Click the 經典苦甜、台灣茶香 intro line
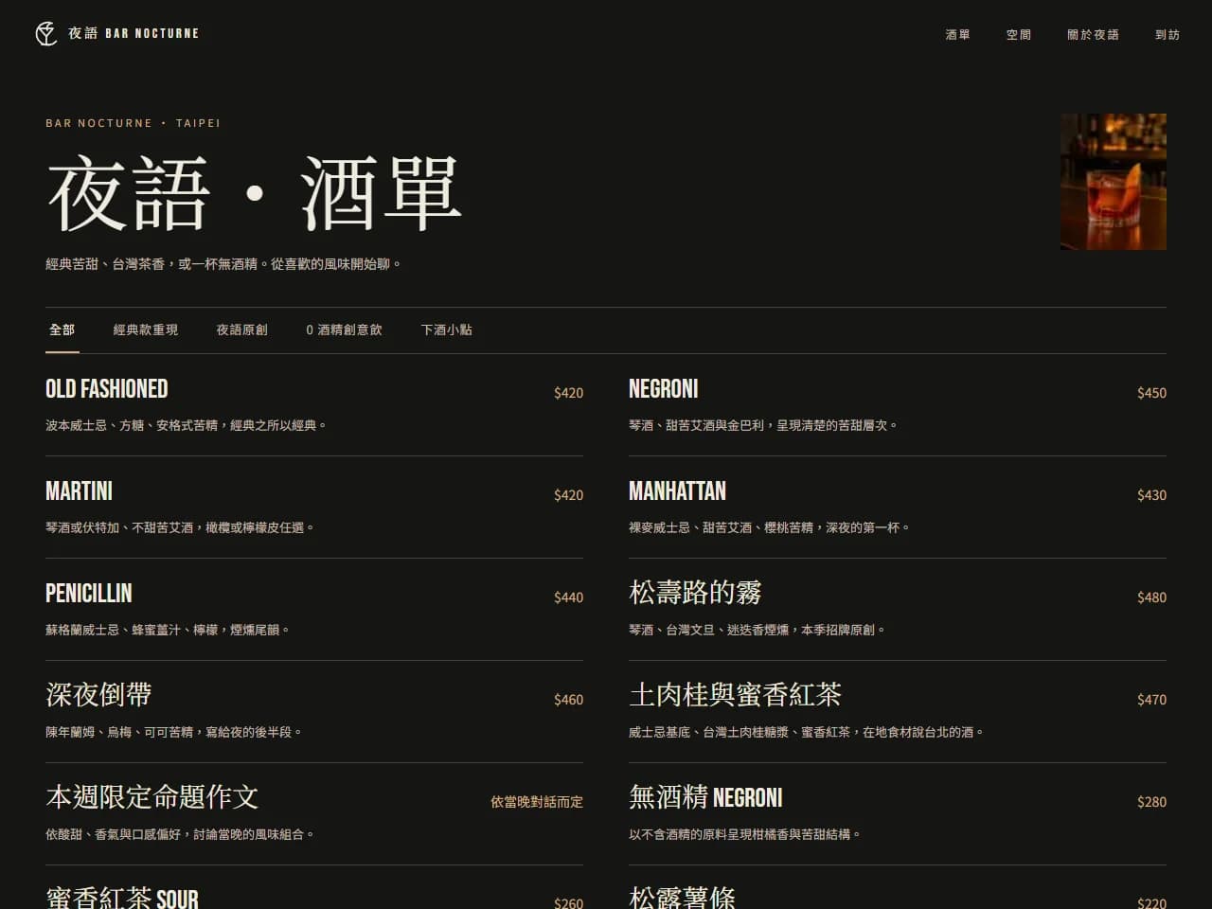The height and width of the screenshot is (909, 1212). point(223,264)
